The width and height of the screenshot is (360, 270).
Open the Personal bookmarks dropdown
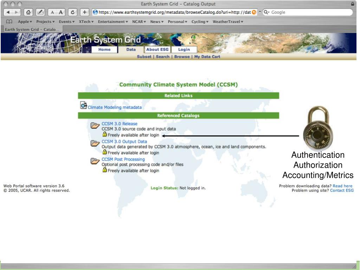click(x=177, y=21)
